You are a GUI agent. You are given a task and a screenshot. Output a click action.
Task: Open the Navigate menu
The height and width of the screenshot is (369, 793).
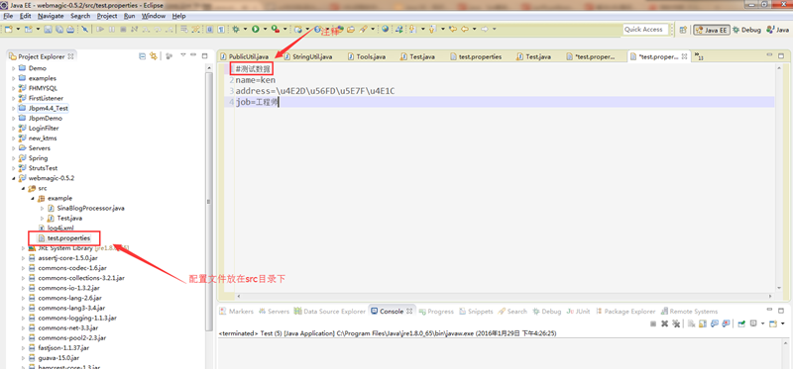[51, 16]
